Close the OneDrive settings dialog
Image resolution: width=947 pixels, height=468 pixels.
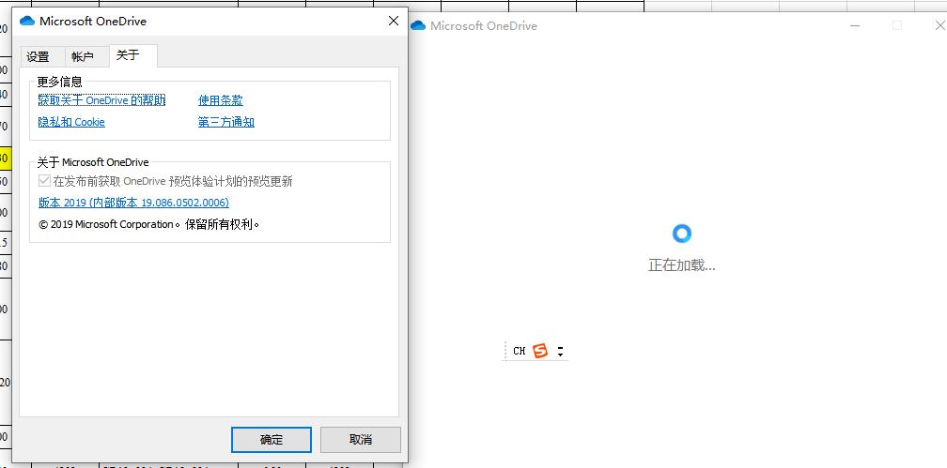click(393, 22)
